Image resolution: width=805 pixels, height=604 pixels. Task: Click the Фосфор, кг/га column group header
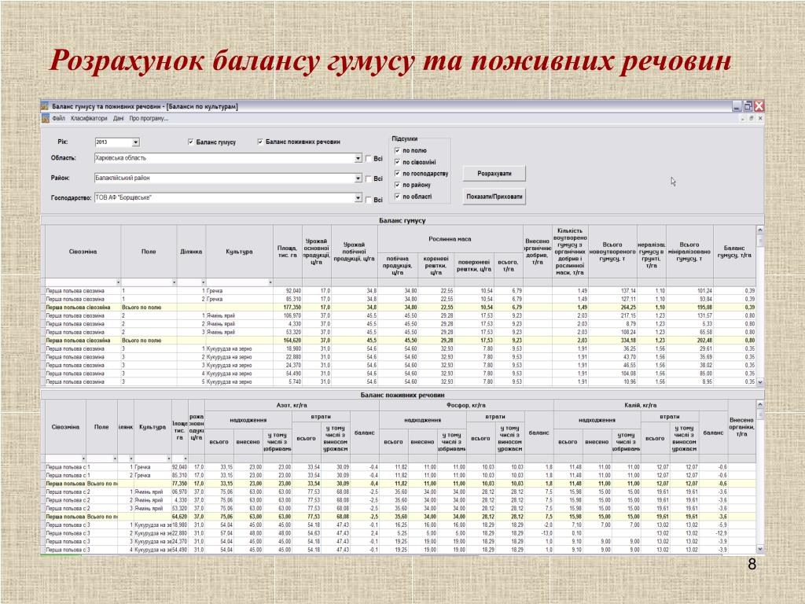coord(466,405)
